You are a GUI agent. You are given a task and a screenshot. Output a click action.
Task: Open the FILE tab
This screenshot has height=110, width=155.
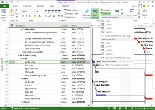[x=5, y=6]
